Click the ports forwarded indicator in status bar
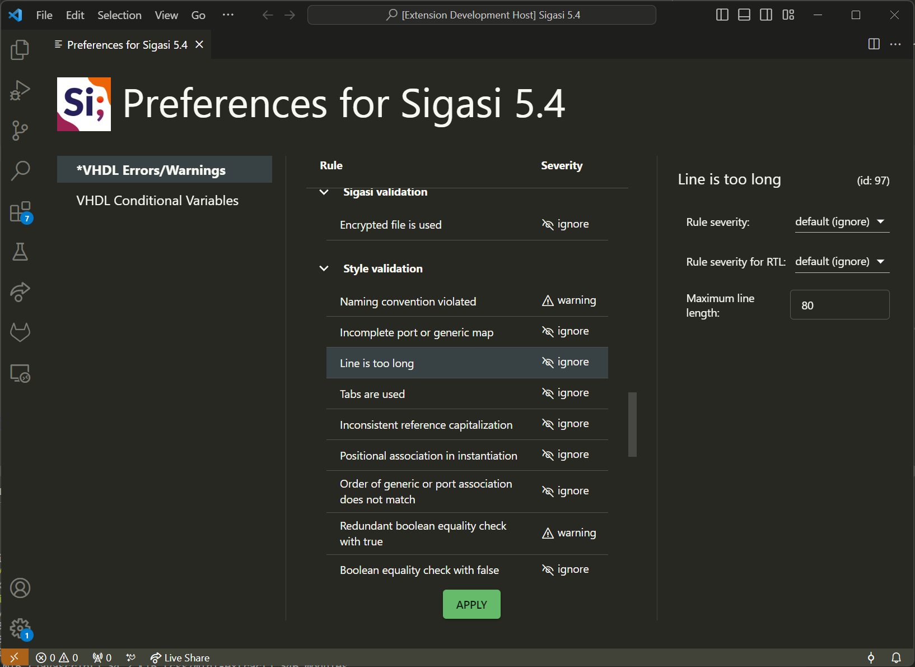The image size is (915, 667). [102, 657]
